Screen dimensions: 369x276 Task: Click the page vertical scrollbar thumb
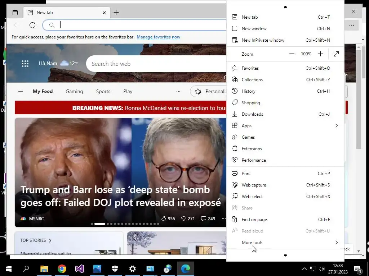click(359, 99)
